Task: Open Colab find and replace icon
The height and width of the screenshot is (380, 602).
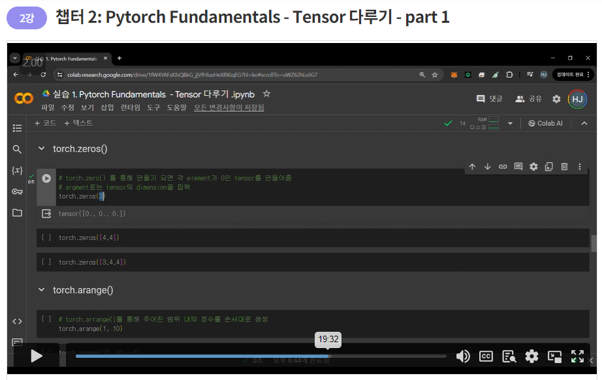Action: tap(17, 149)
